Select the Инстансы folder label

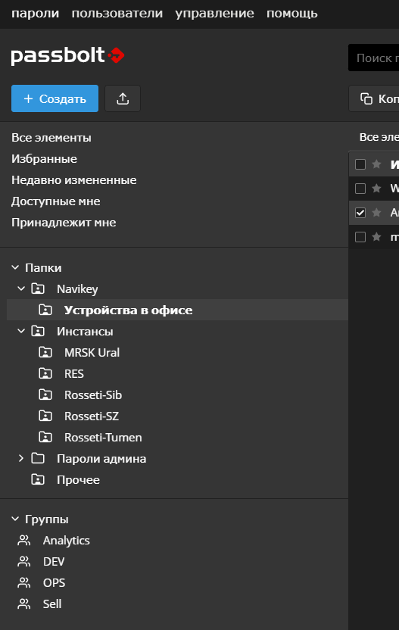tap(85, 332)
